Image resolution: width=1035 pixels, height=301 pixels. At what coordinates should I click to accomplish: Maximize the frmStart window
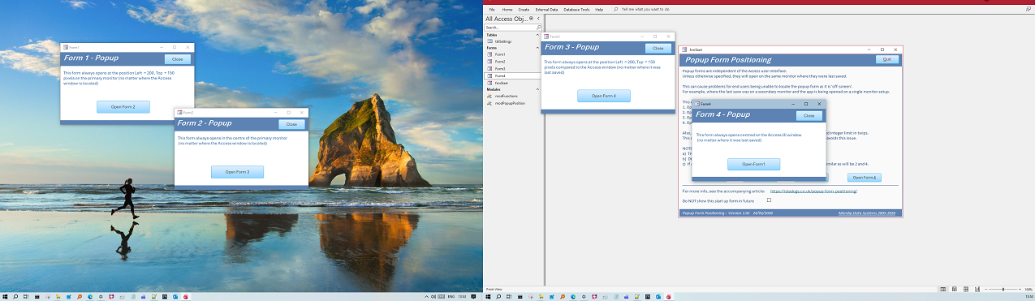point(883,49)
